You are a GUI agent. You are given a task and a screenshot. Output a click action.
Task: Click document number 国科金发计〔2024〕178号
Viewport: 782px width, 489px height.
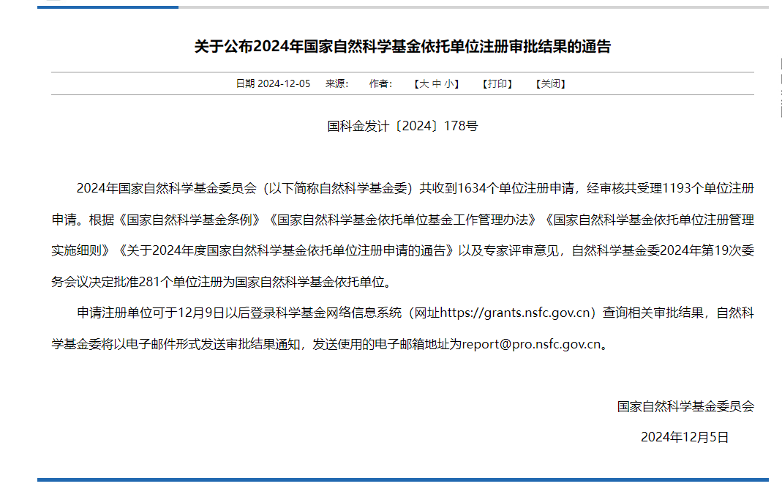[x=402, y=126]
